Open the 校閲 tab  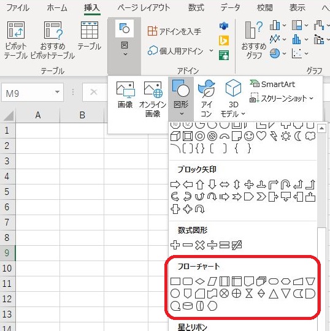coord(264,8)
